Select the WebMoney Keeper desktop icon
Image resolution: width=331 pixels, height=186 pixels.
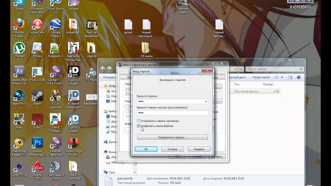click(19, 147)
